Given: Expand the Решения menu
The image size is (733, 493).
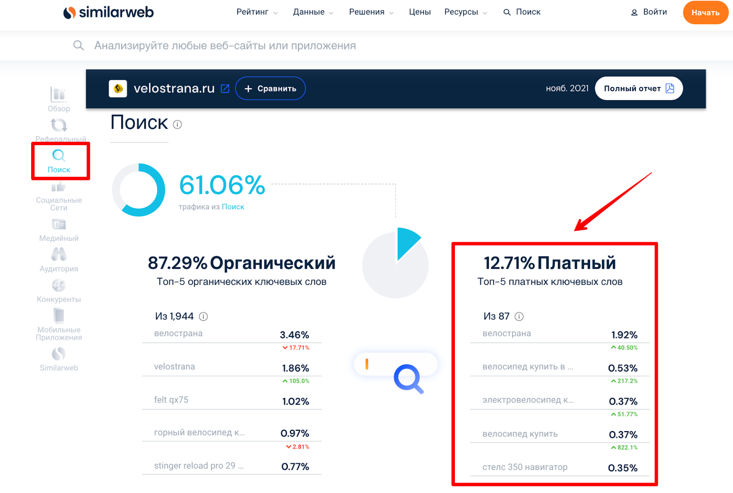Looking at the screenshot, I should (x=372, y=12).
